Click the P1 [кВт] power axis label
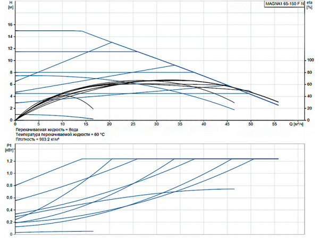Screen dimensions: 319x239 pyautogui.click(x=9, y=147)
